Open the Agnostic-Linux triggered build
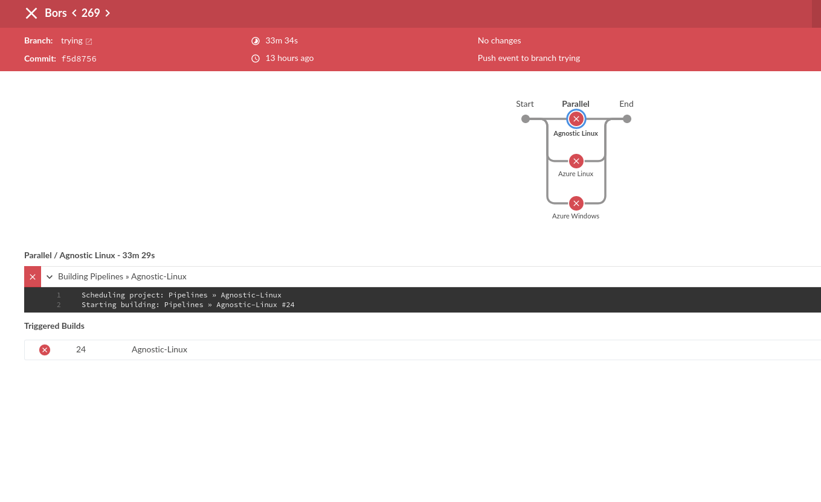The width and height of the screenshot is (821, 502). (159, 350)
